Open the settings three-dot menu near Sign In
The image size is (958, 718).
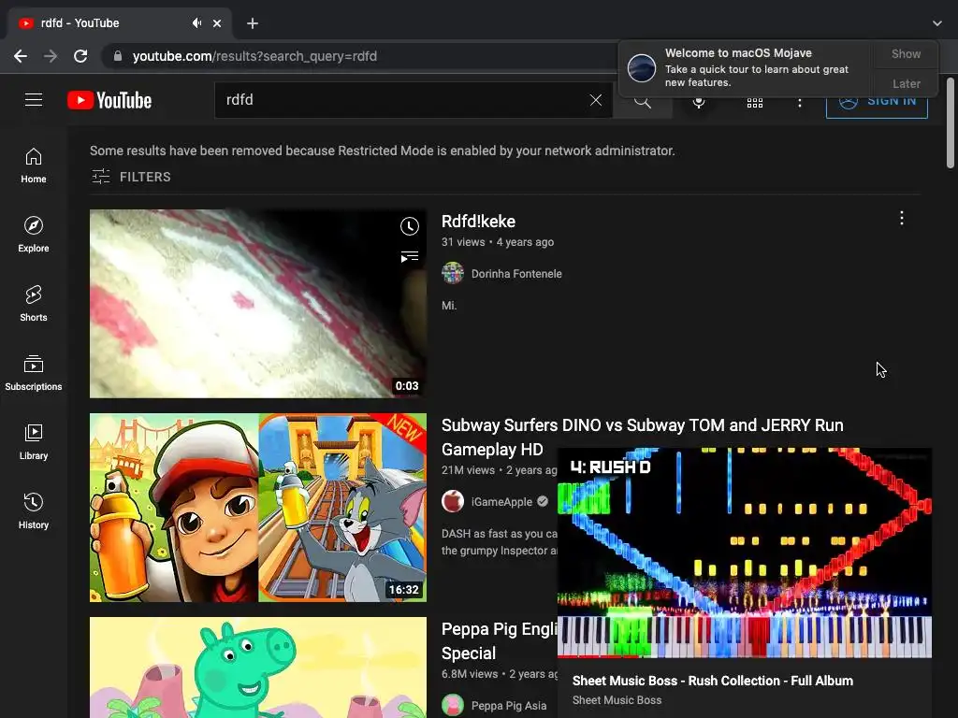[800, 103]
